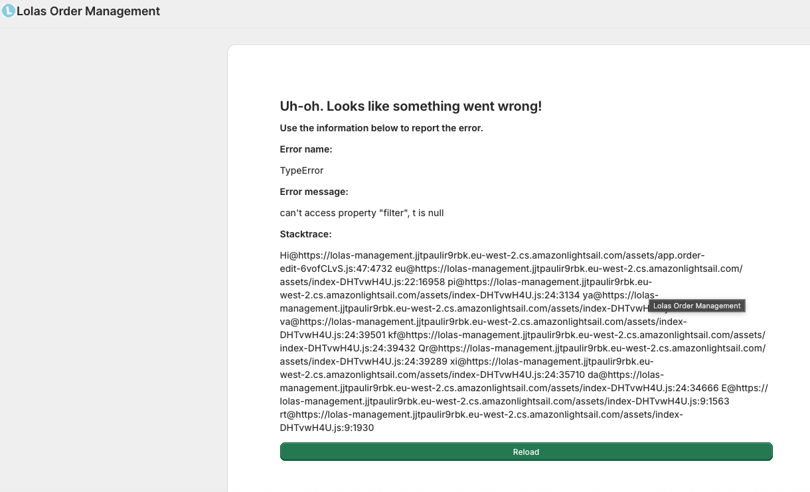
Task: Click the "can't access property filter" message
Action: [x=362, y=213]
